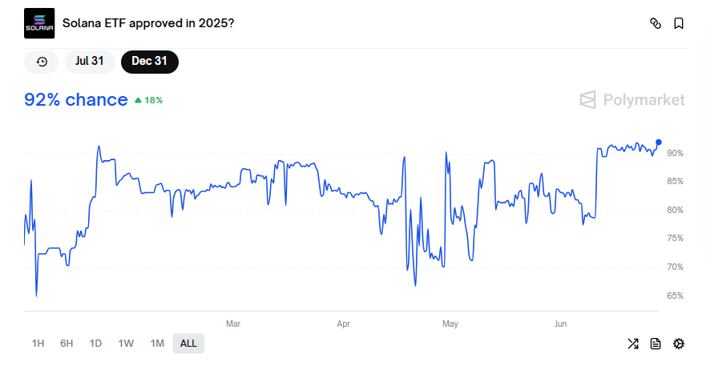Open the past markets history icon
This screenshot has height=366, width=706.
(x=42, y=62)
